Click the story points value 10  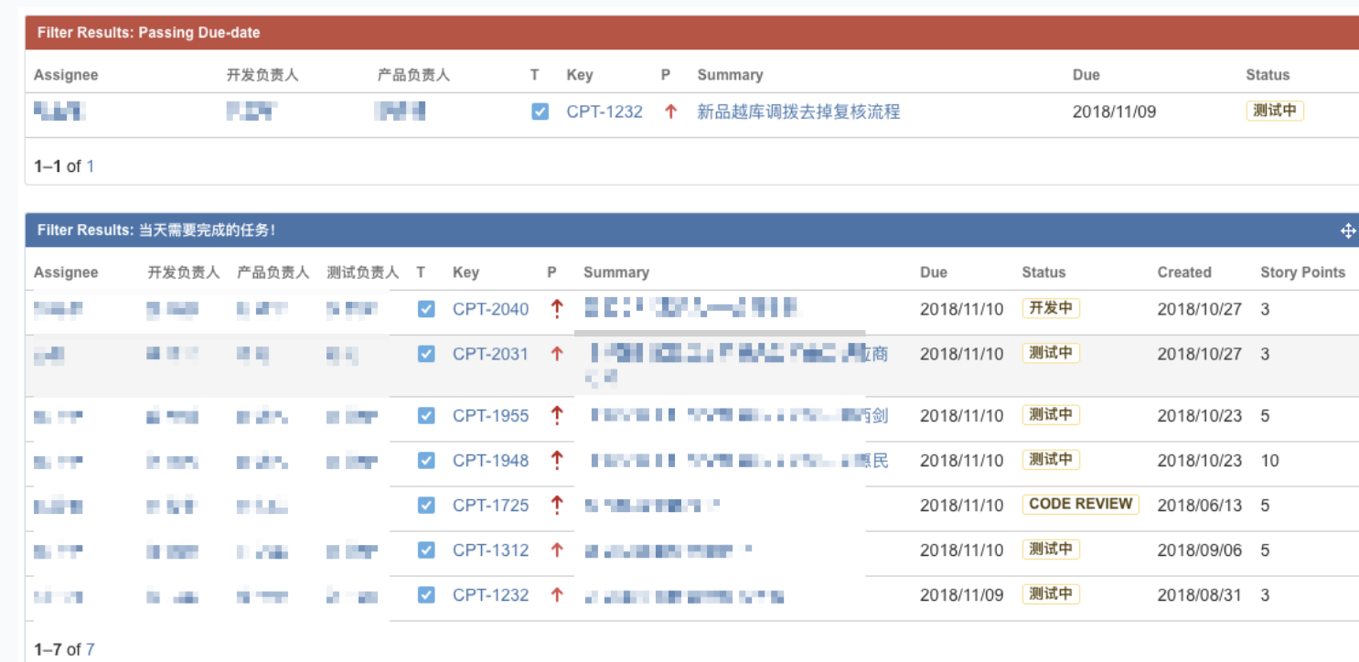point(1269,461)
